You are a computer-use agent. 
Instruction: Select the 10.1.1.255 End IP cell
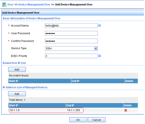click(x=74, y=110)
